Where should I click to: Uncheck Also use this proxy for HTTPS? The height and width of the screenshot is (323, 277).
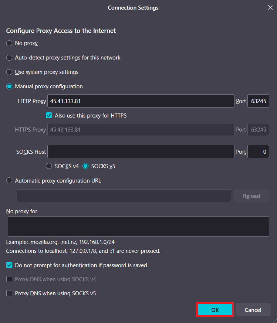(48, 115)
